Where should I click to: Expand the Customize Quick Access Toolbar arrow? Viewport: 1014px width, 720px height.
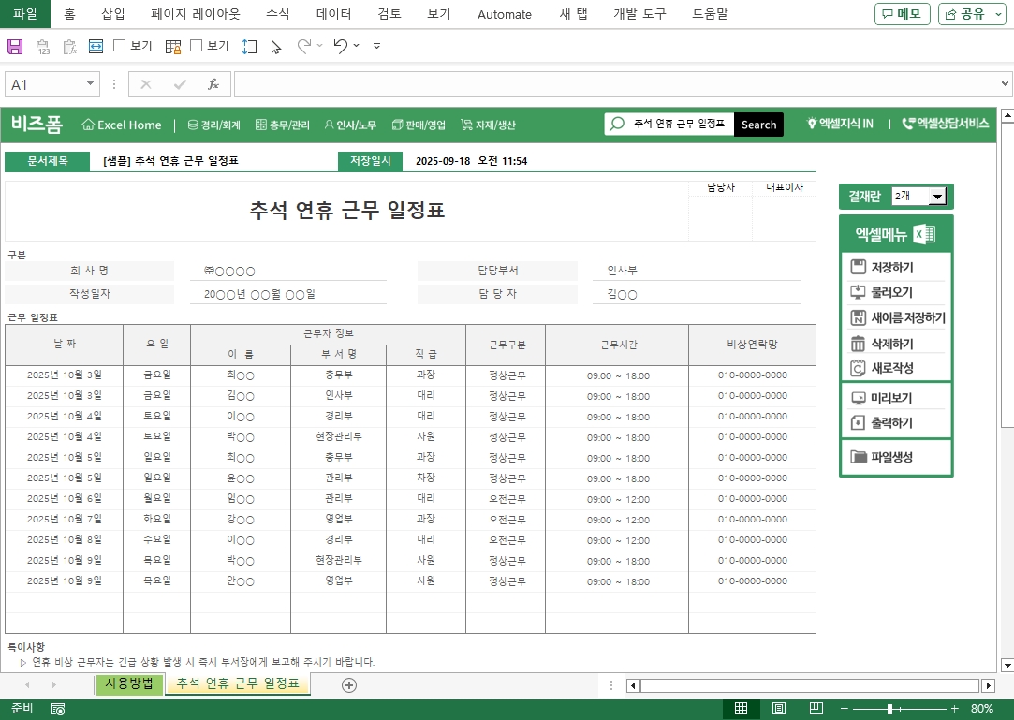(x=376, y=46)
